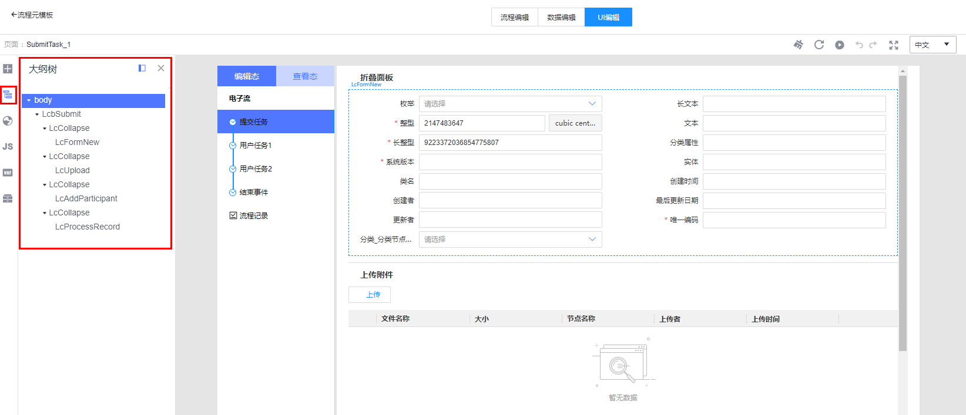The height and width of the screenshot is (415, 966).
Task: Refresh the page with the reload icon
Action: [819, 45]
